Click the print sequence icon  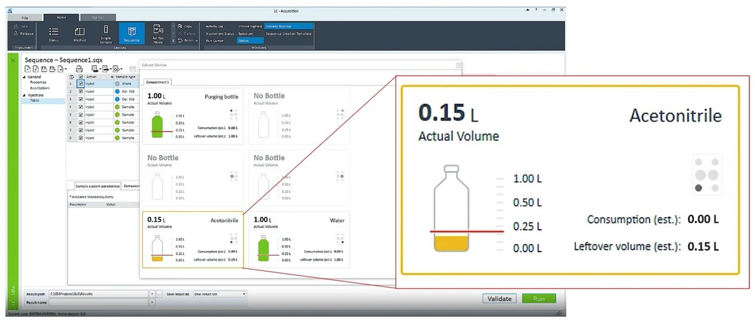click(x=79, y=69)
